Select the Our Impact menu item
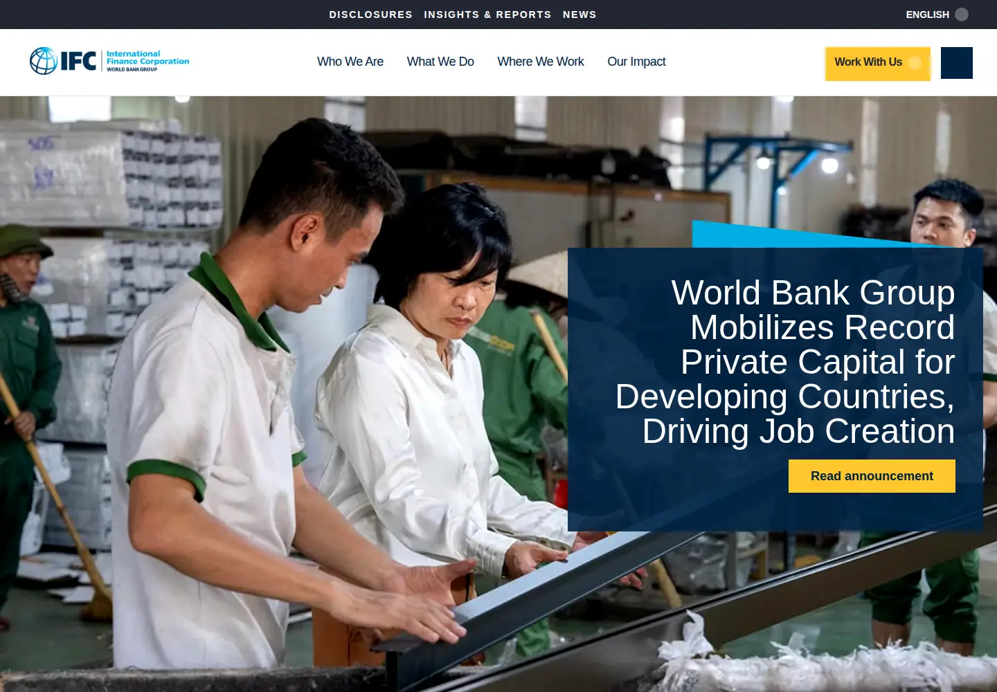 click(636, 62)
